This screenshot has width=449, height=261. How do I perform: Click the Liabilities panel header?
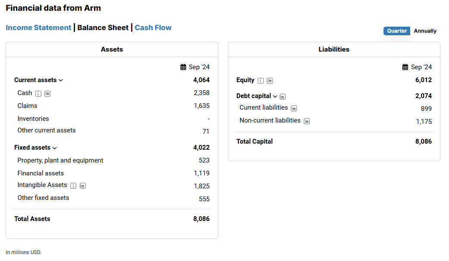[x=334, y=49]
